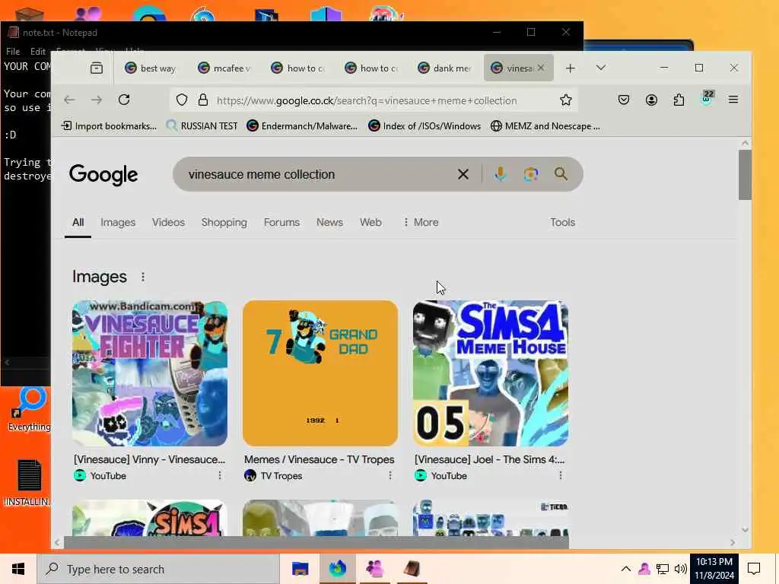Open the Edit menu in Notepad
Image resolution: width=779 pixels, height=584 pixels.
(38, 51)
